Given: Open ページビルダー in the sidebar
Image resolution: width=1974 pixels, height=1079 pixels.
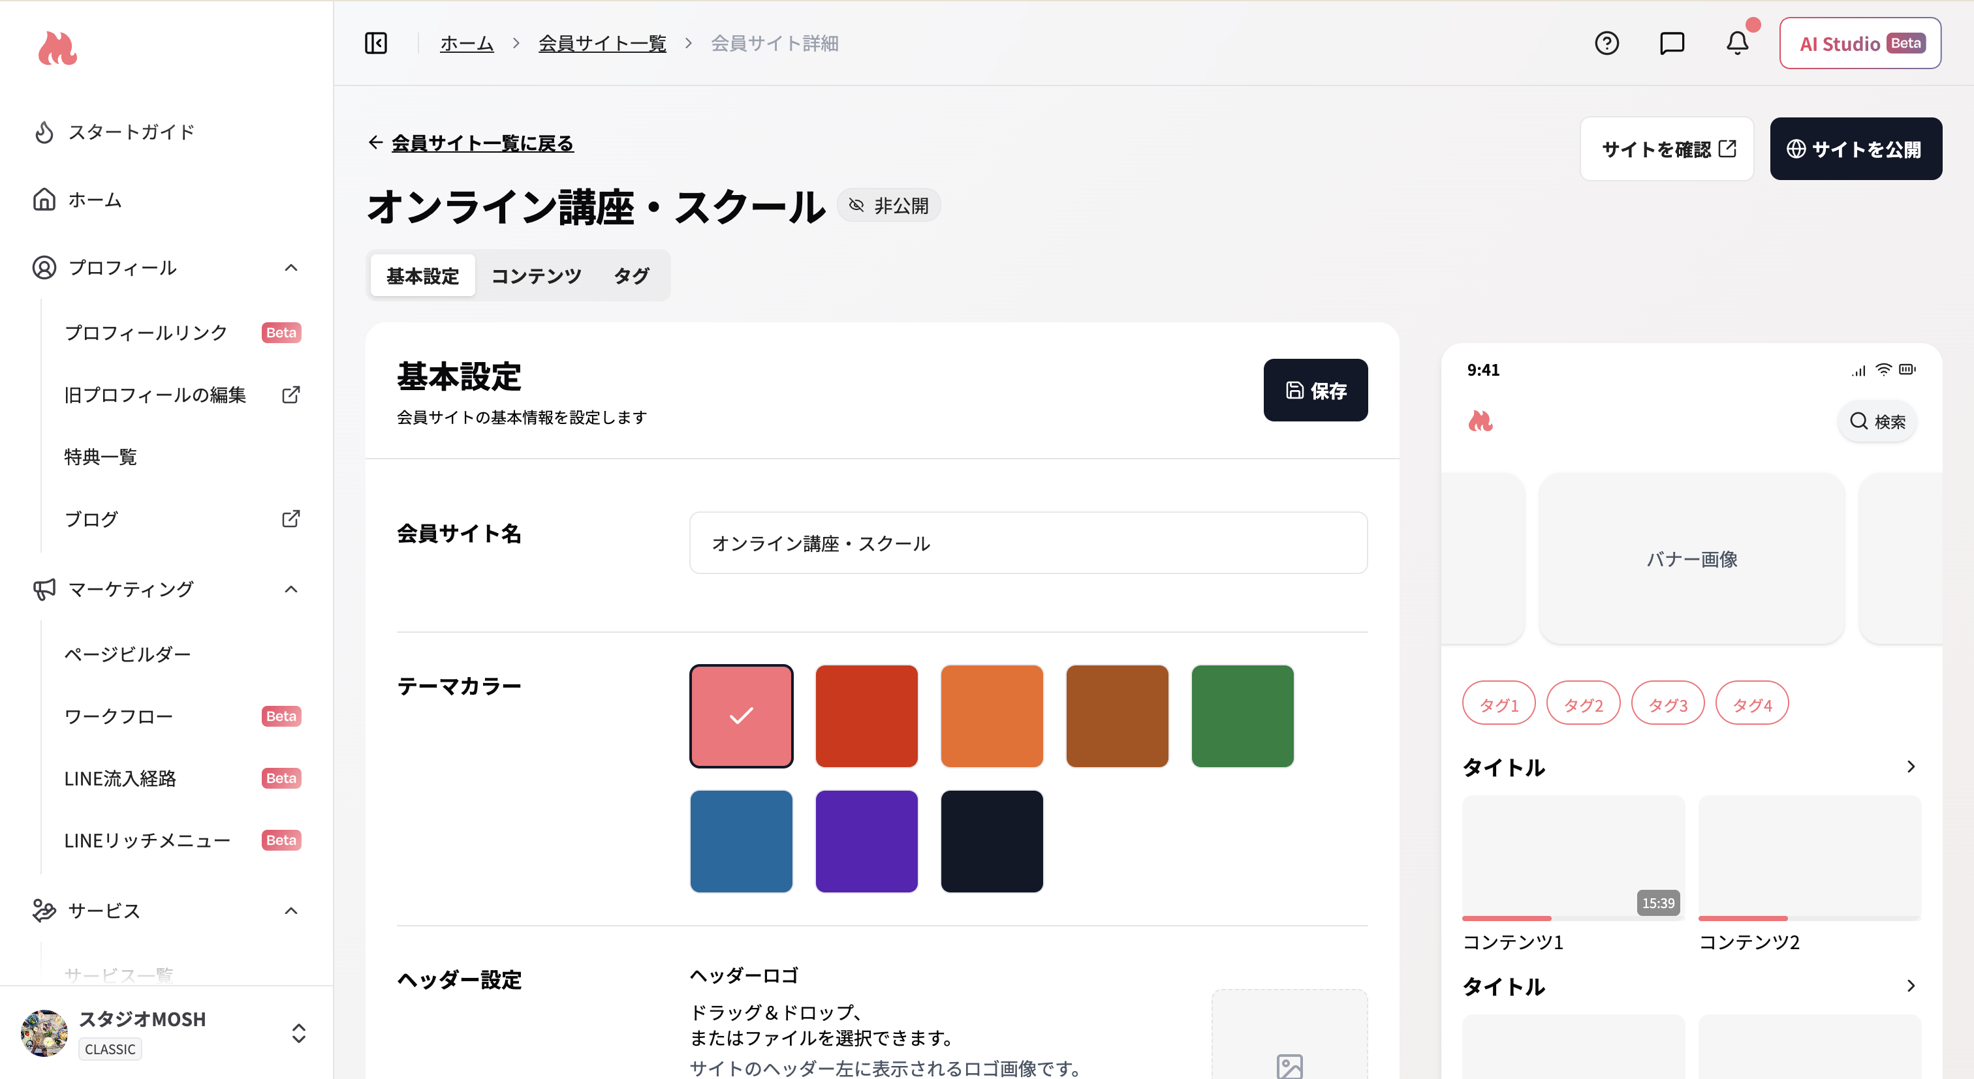Looking at the screenshot, I should (x=127, y=654).
